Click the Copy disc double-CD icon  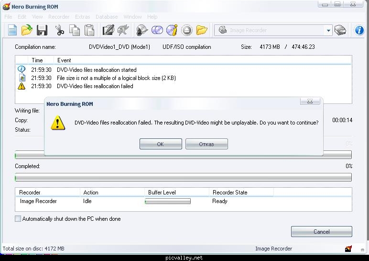point(157,30)
